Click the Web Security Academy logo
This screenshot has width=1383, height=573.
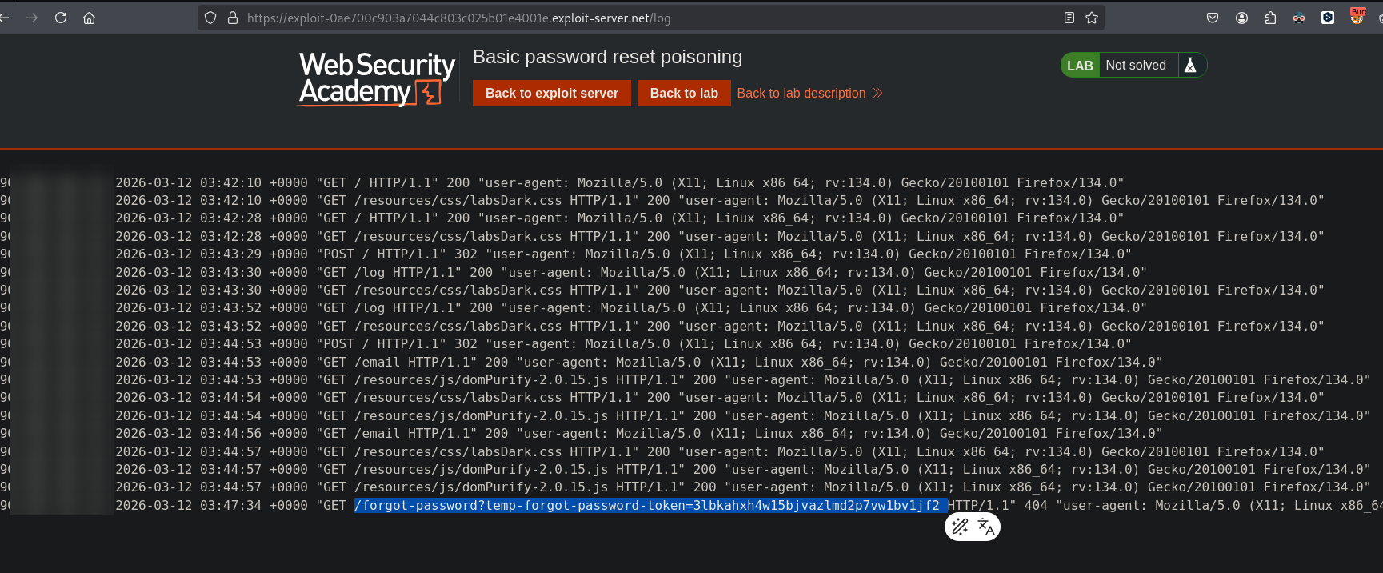coord(376,78)
